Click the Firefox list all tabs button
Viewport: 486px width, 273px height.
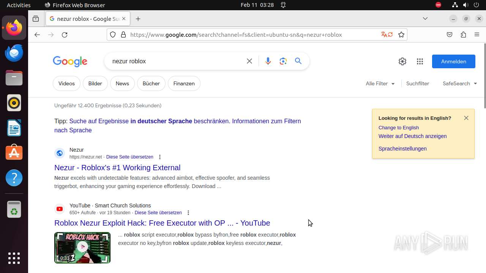pos(425,19)
